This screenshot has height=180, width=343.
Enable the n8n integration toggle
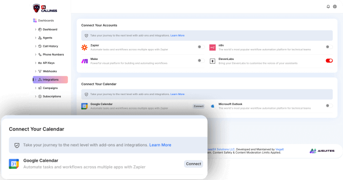pos(329,47)
